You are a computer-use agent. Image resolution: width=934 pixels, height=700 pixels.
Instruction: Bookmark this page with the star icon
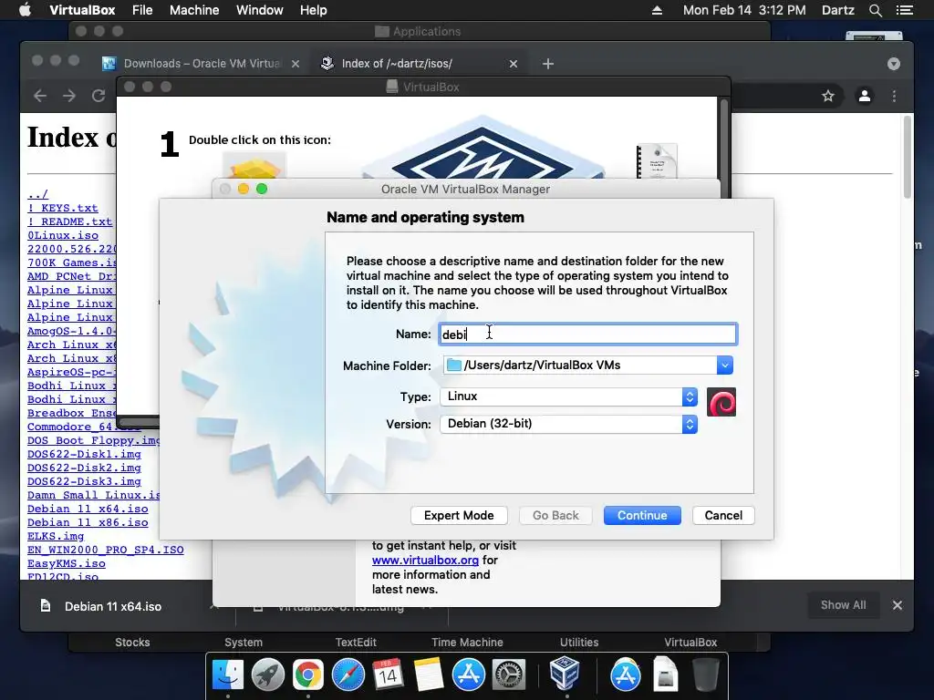(x=828, y=96)
